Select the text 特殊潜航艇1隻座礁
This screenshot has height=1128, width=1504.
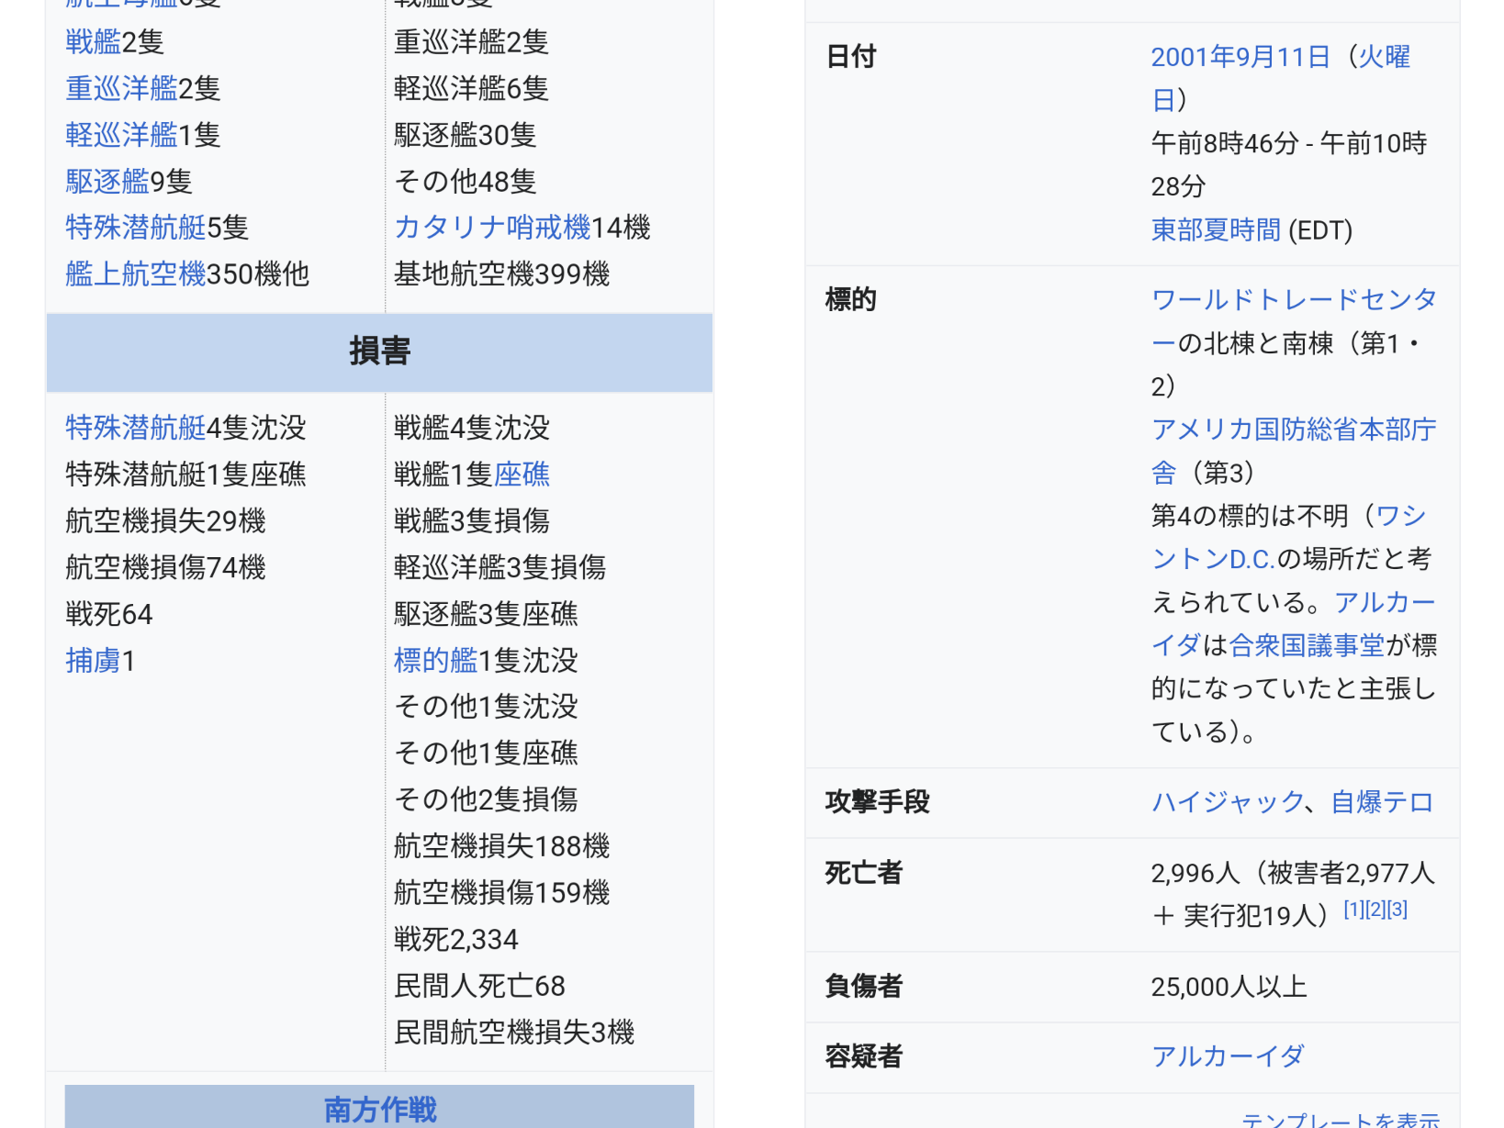point(185,475)
